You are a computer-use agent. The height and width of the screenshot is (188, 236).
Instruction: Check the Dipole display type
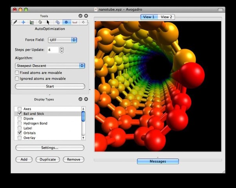tap(20, 119)
